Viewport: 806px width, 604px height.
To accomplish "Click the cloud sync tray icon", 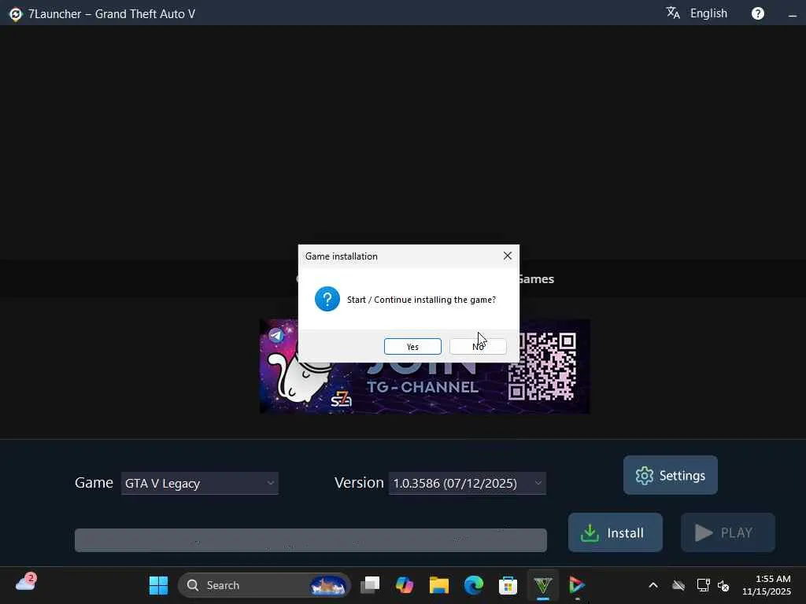I will [678, 585].
